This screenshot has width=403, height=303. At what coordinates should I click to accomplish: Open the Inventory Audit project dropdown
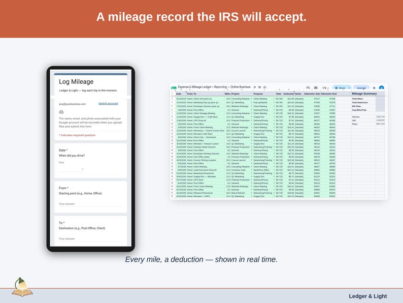[251, 170]
